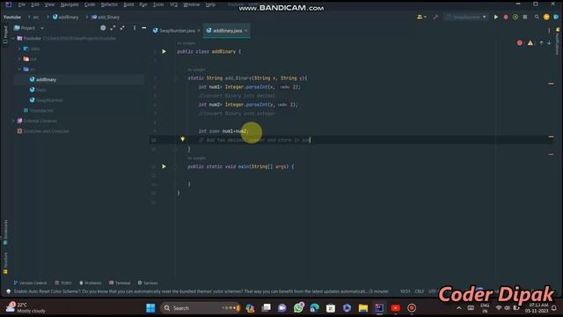The height and width of the screenshot is (317, 563).
Task: Expand the out folder
Action: (19, 59)
